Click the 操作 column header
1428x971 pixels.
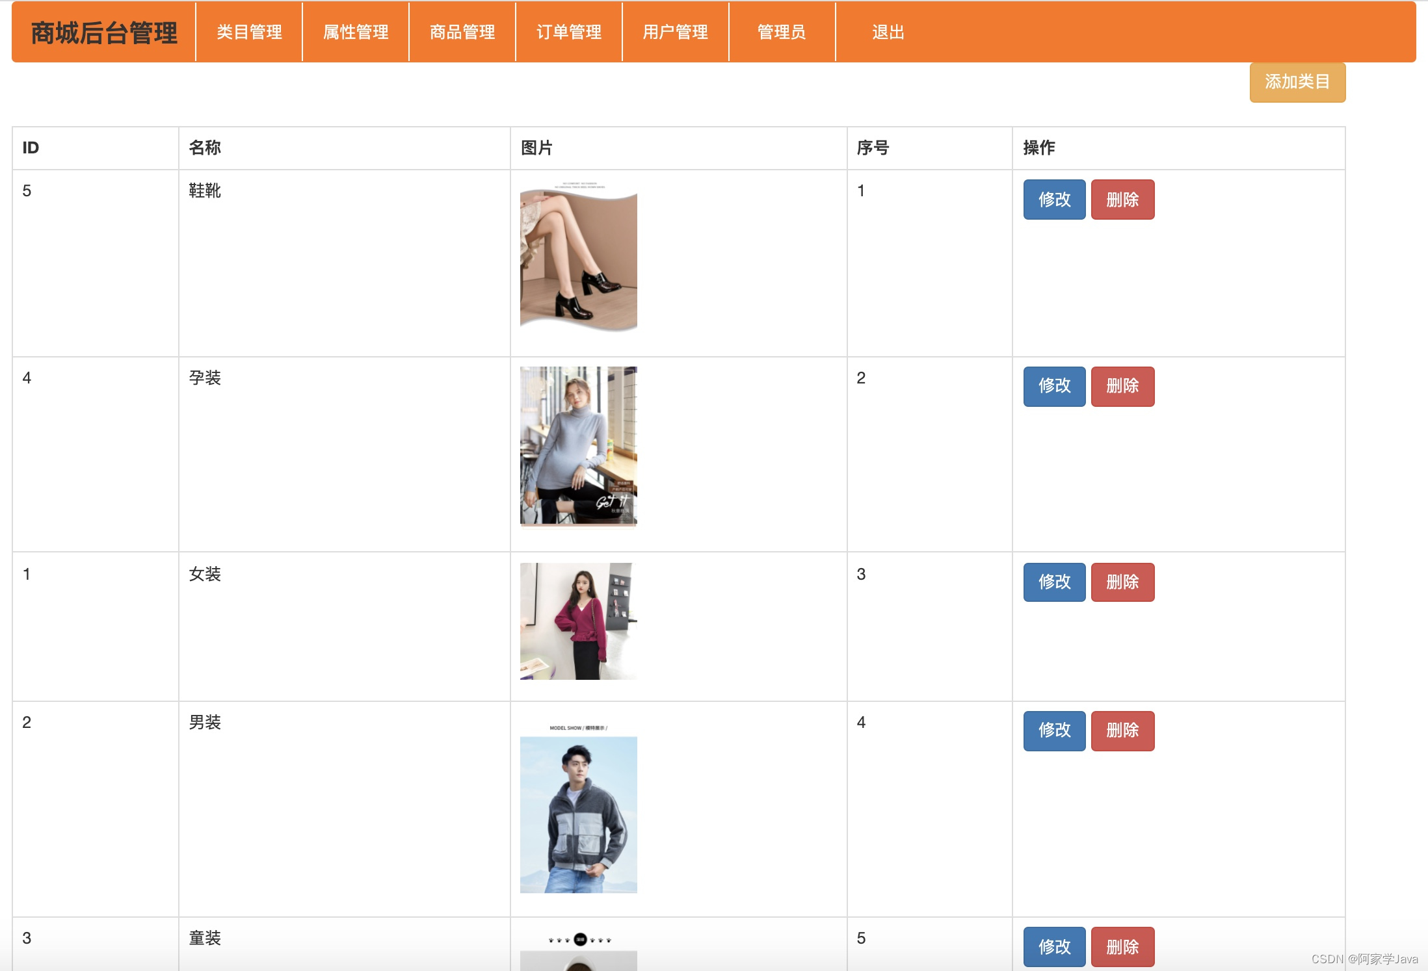(1179, 148)
